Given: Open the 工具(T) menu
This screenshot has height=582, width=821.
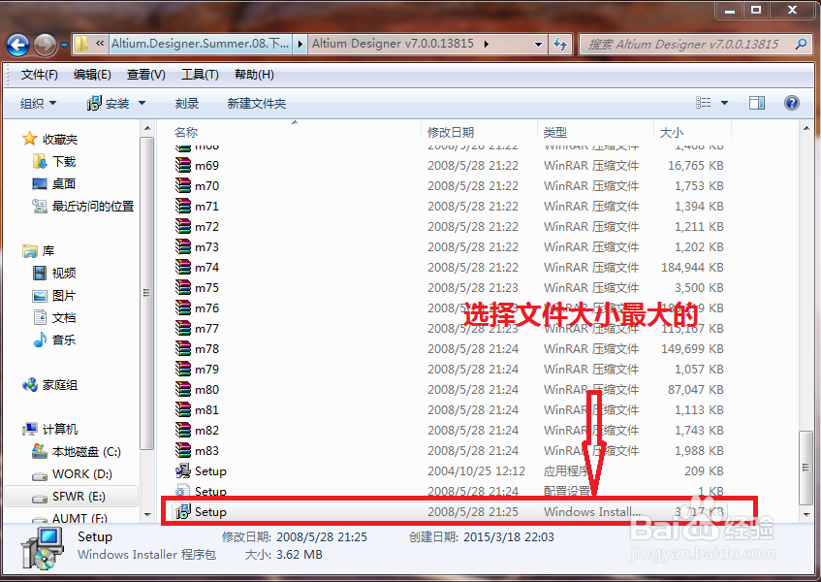Looking at the screenshot, I should [200, 75].
